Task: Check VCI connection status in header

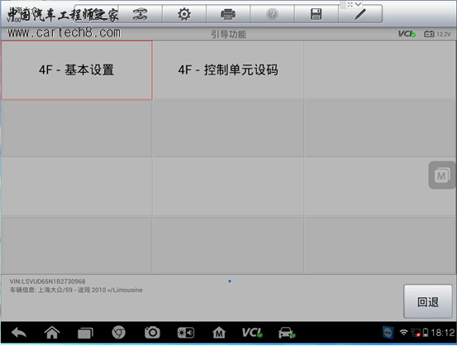Action: pyautogui.click(x=407, y=34)
